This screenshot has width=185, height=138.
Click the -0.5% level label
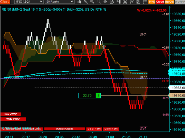tap(166, 115)
